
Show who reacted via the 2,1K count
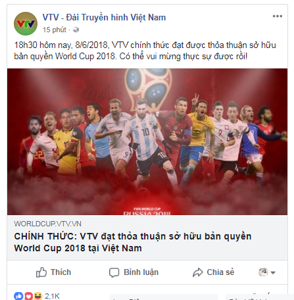pyautogui.click(x=52, y=296)
